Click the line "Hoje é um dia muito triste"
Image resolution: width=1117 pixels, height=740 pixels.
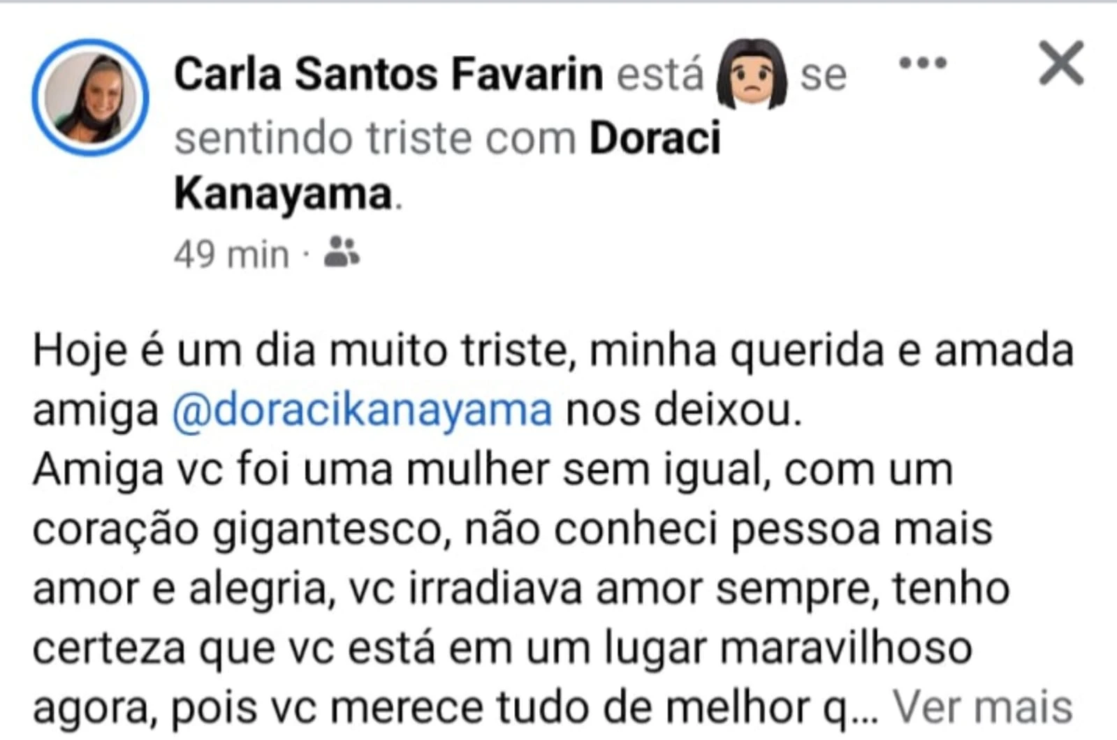pyautogui.click(x=298, y=350)
